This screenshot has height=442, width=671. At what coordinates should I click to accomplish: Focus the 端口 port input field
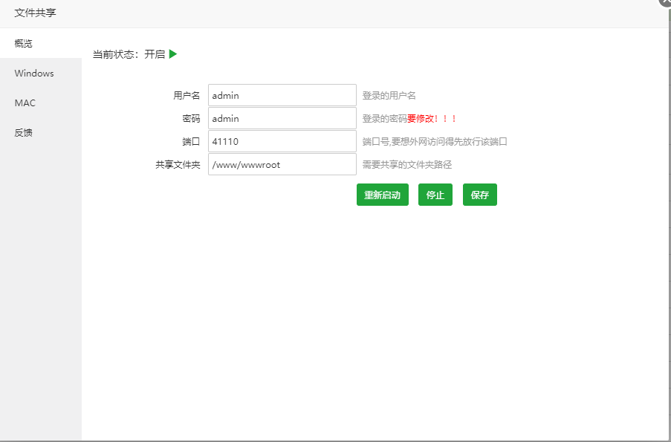[x=282, y=141]
